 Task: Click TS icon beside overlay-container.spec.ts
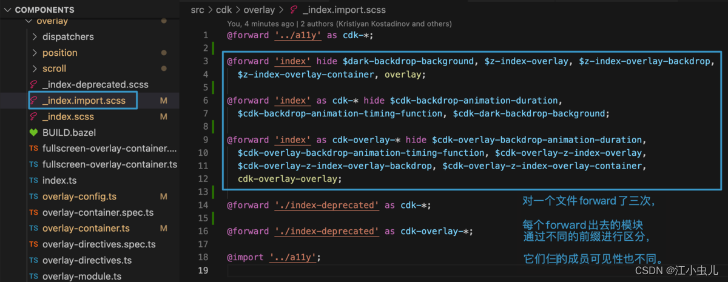(34, 213)
